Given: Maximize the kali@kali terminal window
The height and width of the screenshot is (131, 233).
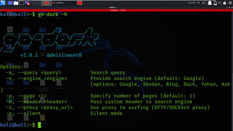Looking at the screenshot, I should point(229,7).
